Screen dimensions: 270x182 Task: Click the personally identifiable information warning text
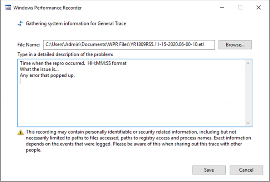coord(138,141)
